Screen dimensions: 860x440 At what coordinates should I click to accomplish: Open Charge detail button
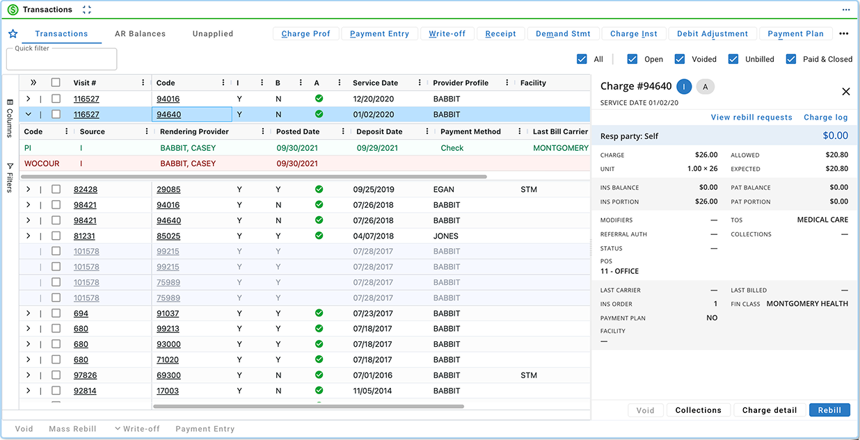coord(770,410)
